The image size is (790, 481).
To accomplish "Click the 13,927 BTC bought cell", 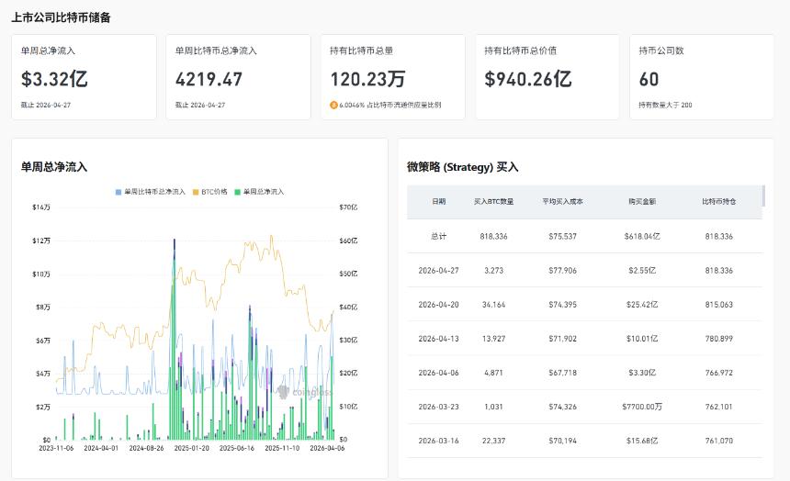I will tap(493, 339).
